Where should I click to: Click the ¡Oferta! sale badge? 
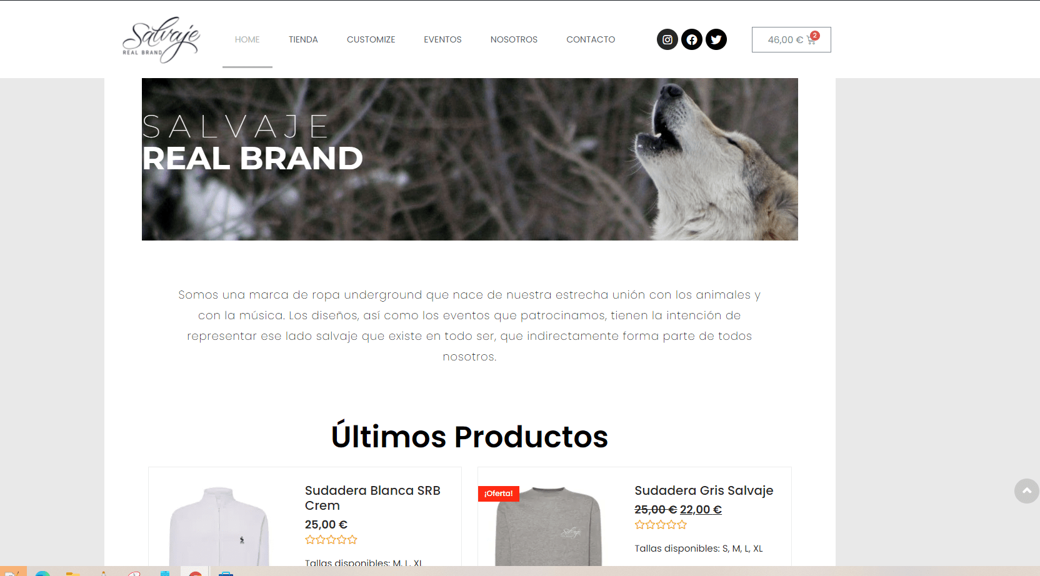(499, 494)
